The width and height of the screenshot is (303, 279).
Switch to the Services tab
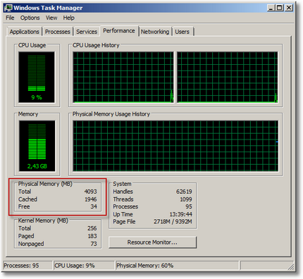pos(87,32)
